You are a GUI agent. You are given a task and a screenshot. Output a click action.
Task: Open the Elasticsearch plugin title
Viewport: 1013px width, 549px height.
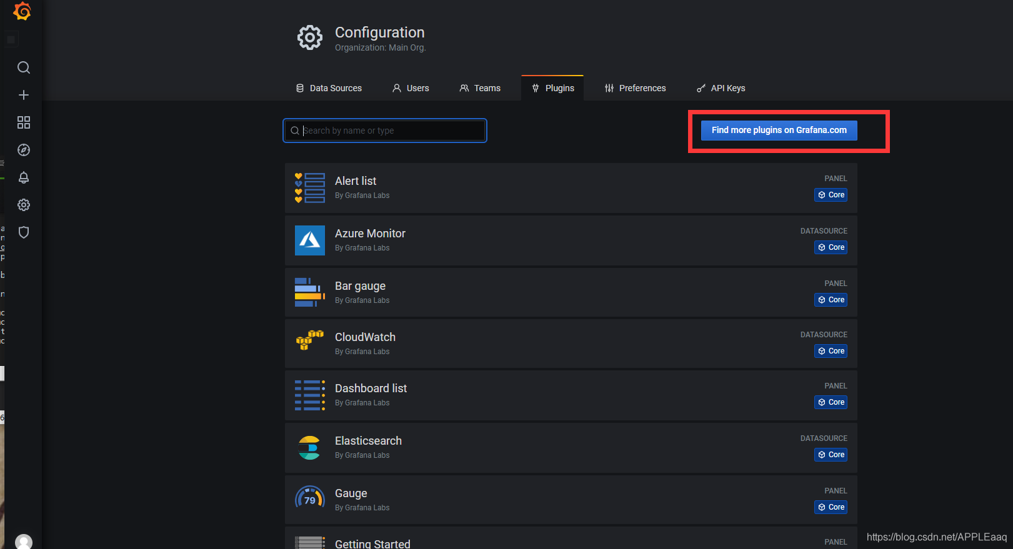(x=368, y=441)
